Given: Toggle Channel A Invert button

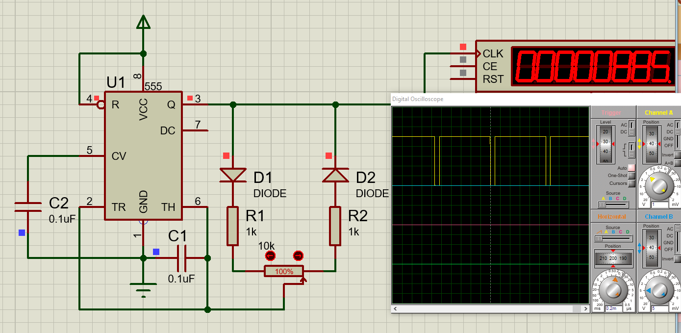Looking at the screenshot, I should [x=678, y=155].
